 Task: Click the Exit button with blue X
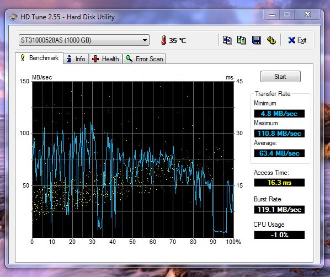(x=297, y=40)
